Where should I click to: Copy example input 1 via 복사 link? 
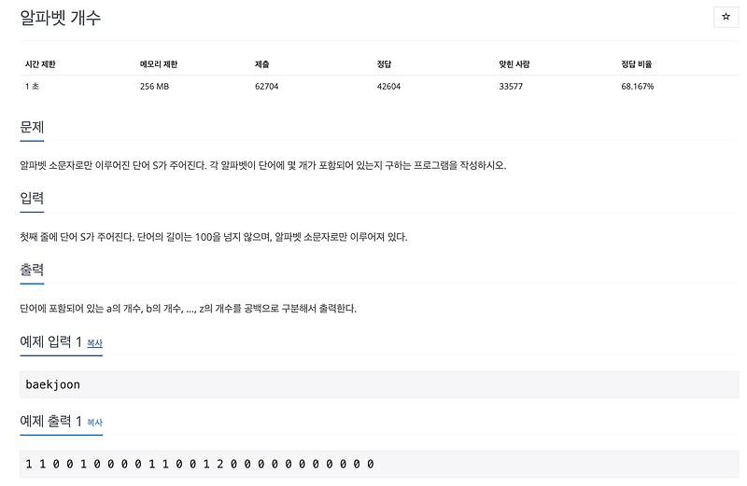coord(94,342)
